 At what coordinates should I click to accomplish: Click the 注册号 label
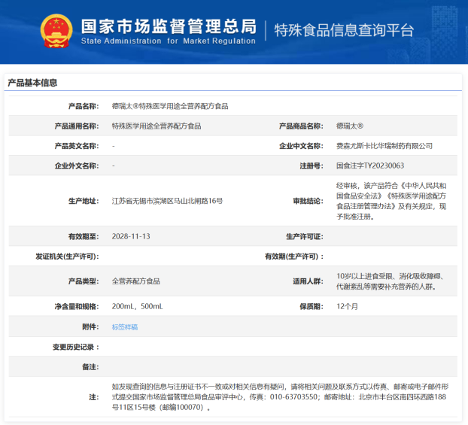[x=311, y=165]
